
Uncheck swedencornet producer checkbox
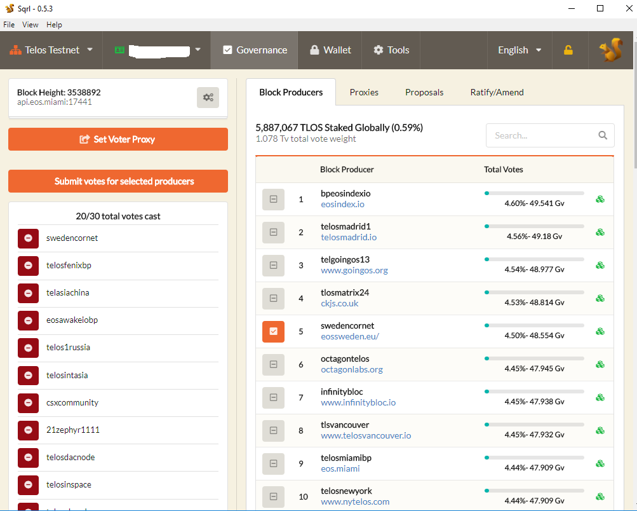point(273,331)
